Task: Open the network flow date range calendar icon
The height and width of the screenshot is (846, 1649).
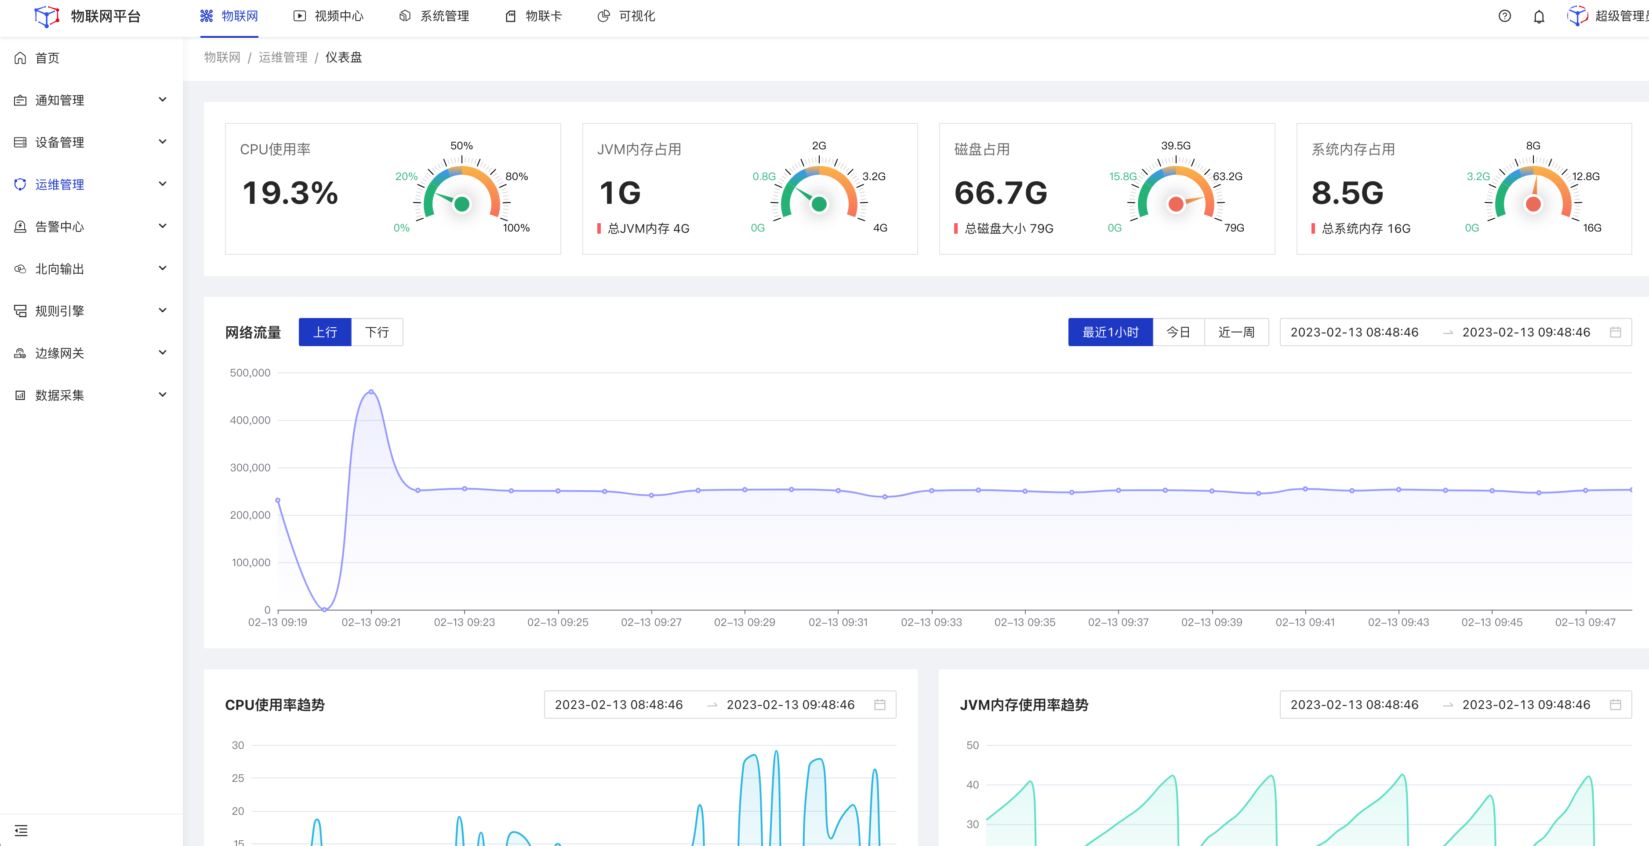Action: pyautogui.click(x=1615, y=332)
